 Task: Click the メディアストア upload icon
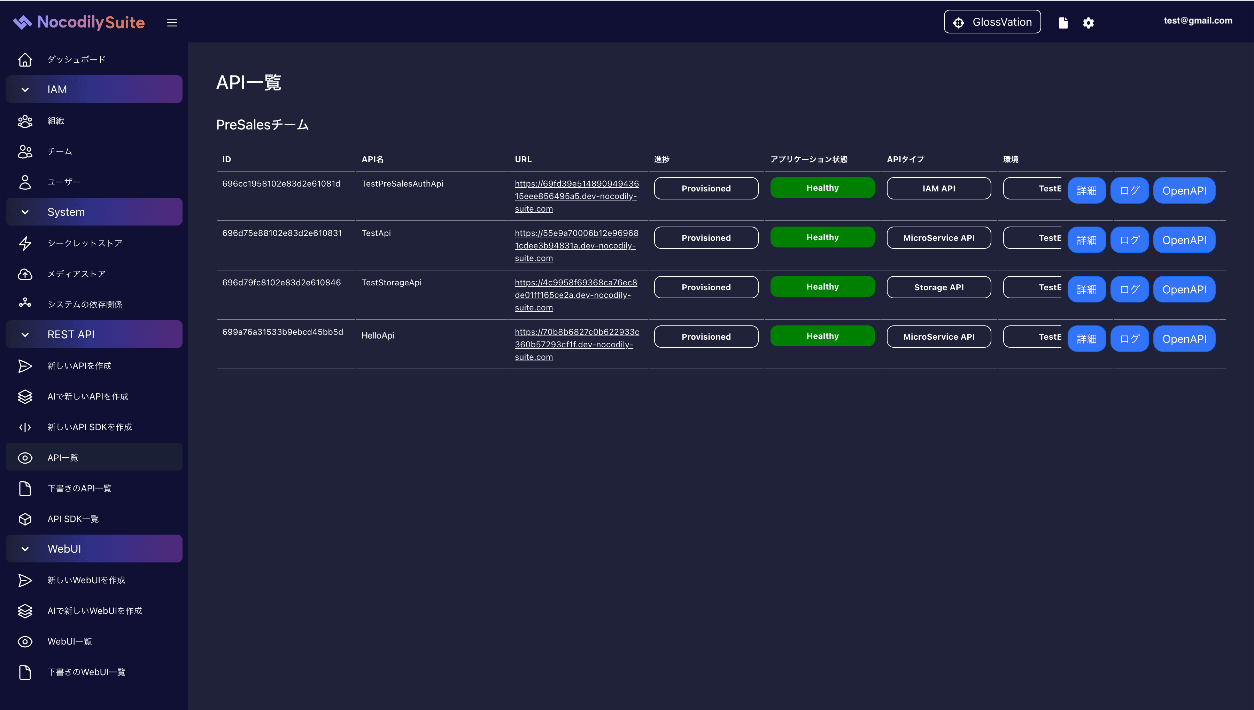pos(25,274)
